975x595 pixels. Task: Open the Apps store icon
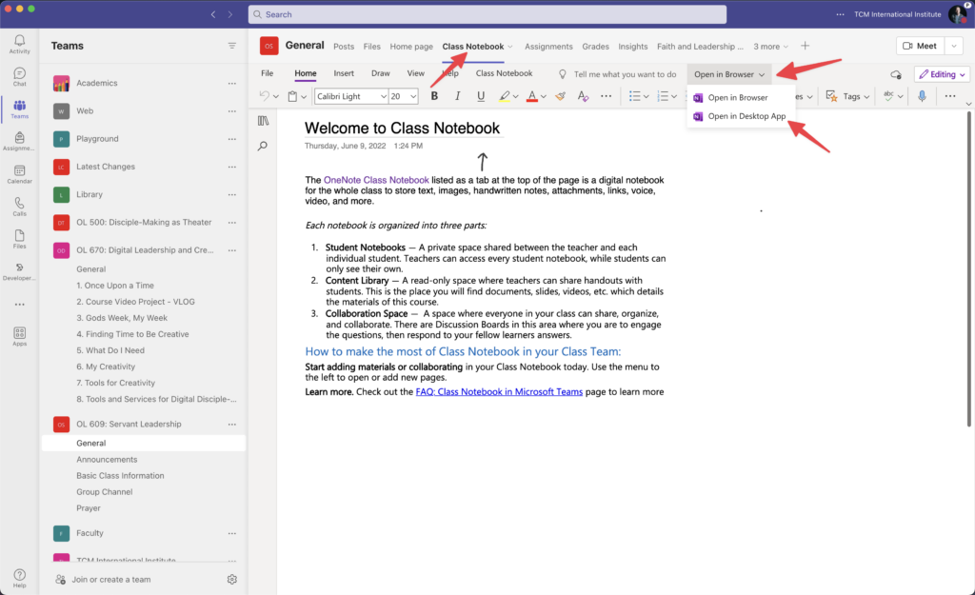[x=19, y=336]
